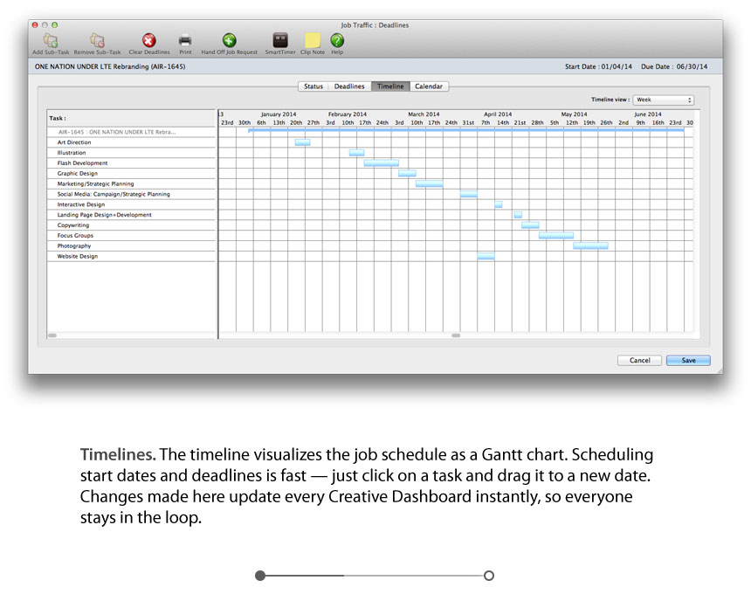751x594 pixels.
Task: Switch to the Status tab
Action: tap(313, 86)
